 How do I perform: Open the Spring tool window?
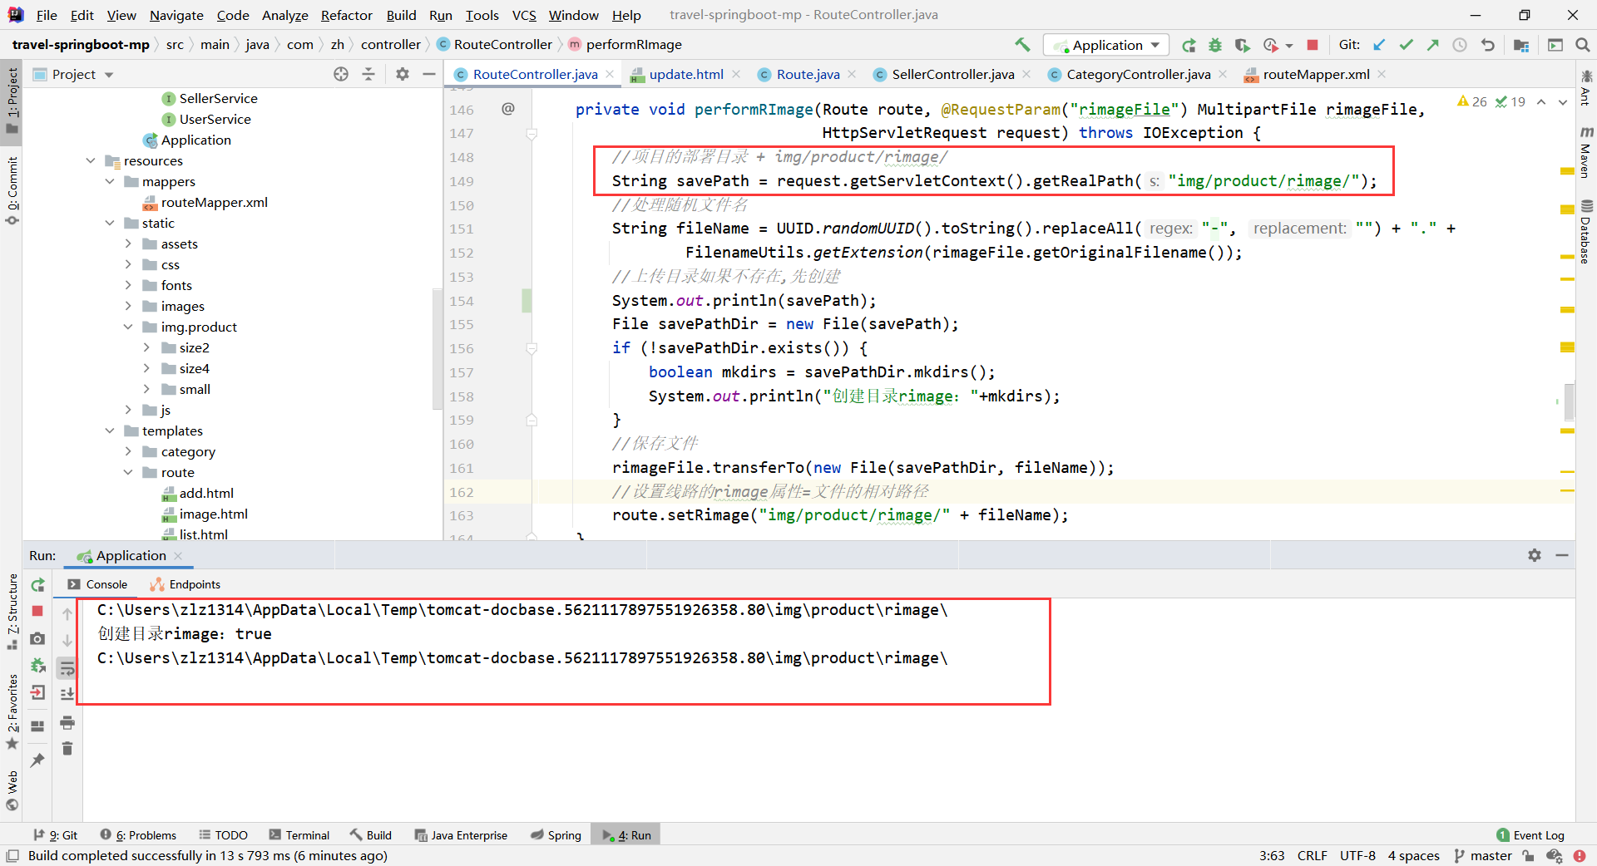pyautogui.click(x=556, y=835)
